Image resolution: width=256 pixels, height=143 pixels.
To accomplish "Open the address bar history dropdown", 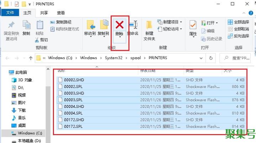I will (201, 58).
